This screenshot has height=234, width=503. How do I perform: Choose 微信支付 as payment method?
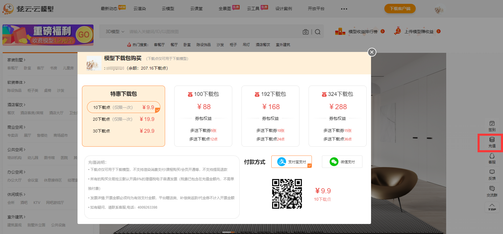tap(342, 162)
